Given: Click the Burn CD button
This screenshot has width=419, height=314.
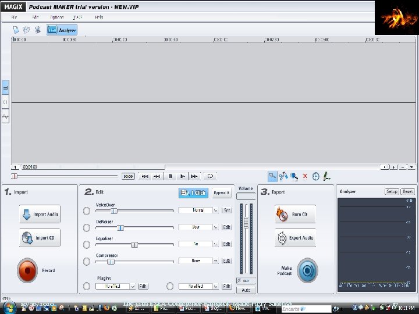Looking at the screenshot, I should click(295, 214).
